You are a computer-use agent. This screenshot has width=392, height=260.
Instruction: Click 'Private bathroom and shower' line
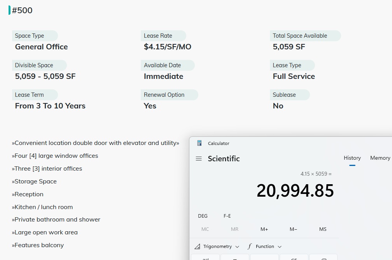(56, 219)
